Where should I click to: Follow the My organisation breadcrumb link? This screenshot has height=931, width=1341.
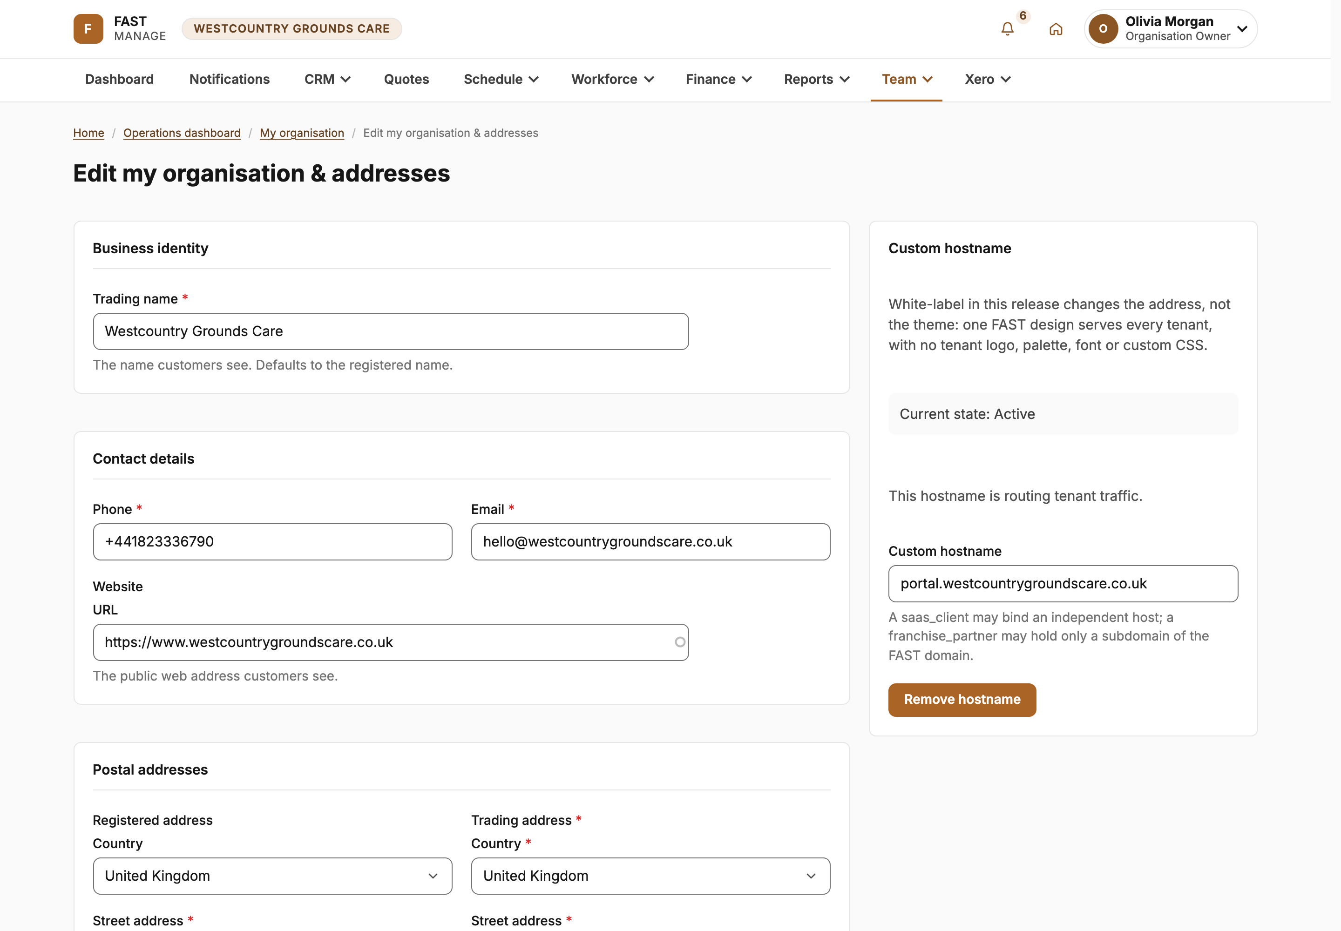tap(302, 133)
